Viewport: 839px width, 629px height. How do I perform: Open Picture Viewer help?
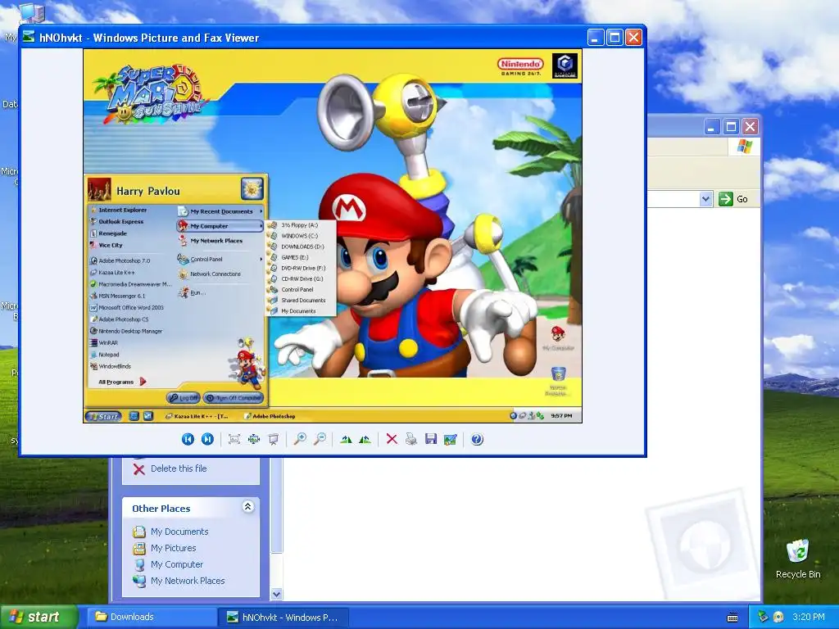(x=477, y=439)
